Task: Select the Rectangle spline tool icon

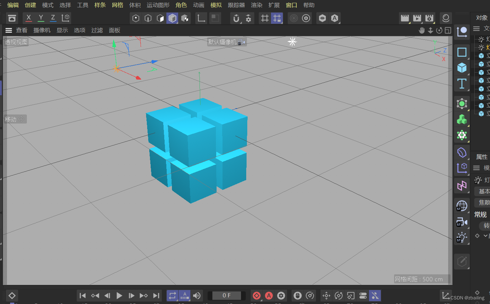Action: click(x=462, y=52)
